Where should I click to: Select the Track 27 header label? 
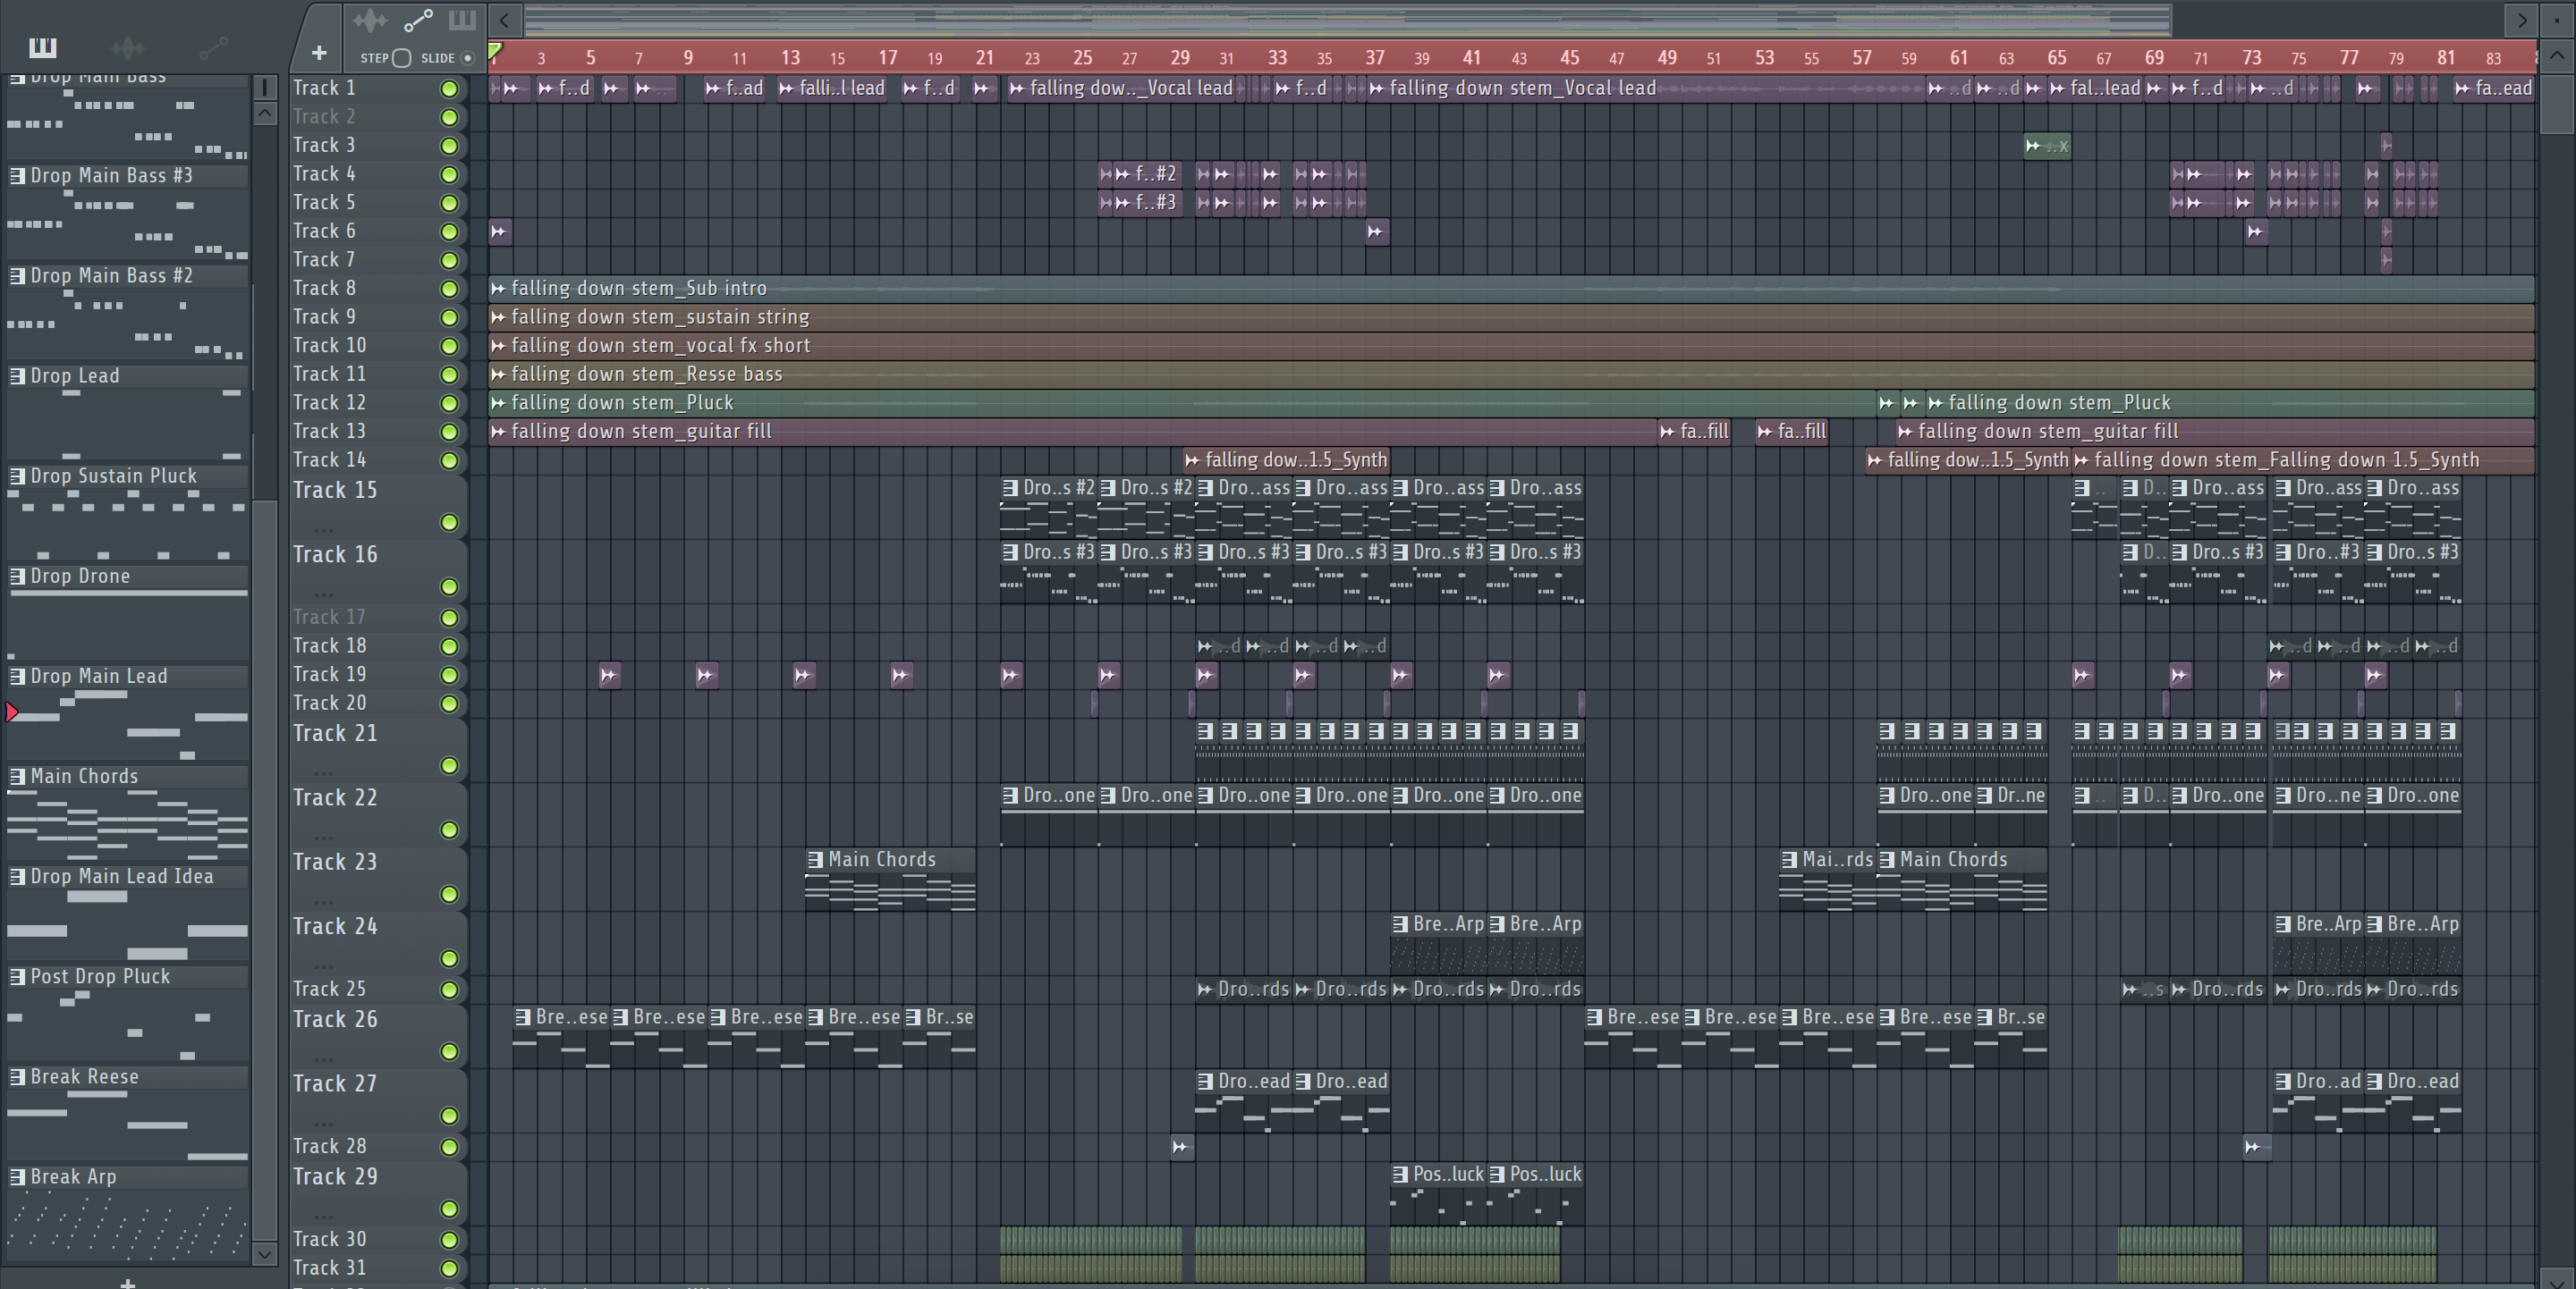[x=335, y=1084]
